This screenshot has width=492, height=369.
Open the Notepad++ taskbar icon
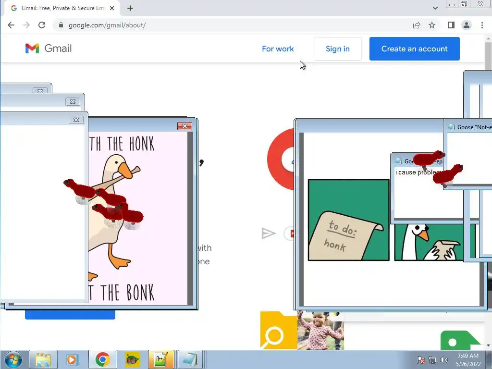point(160,359)
